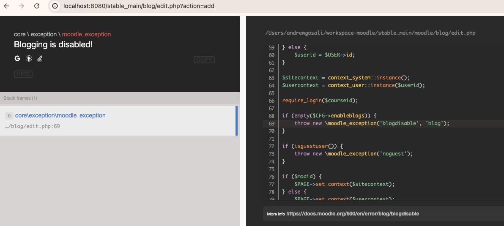
Task: Search the error on DuckDuckGo icon
Action: [29, 58]
